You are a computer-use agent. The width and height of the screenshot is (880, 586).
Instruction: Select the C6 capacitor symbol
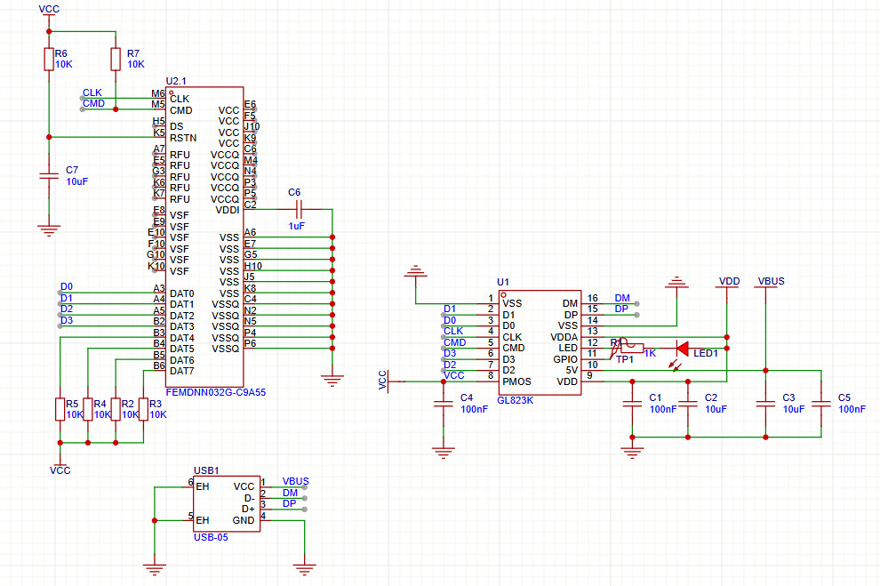point(299,209)
